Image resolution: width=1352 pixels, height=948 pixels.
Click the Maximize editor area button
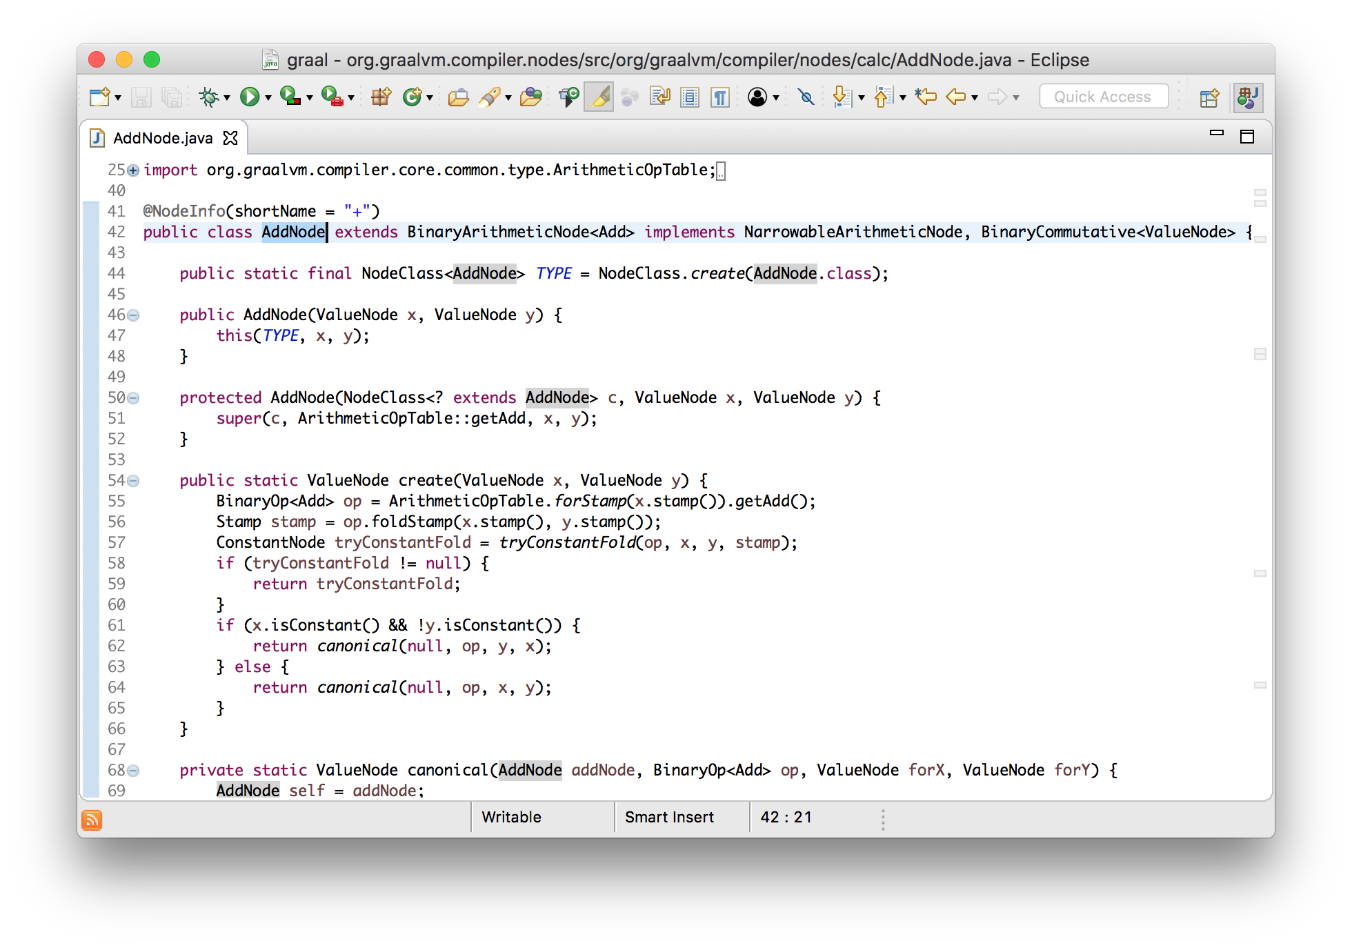1247,137
